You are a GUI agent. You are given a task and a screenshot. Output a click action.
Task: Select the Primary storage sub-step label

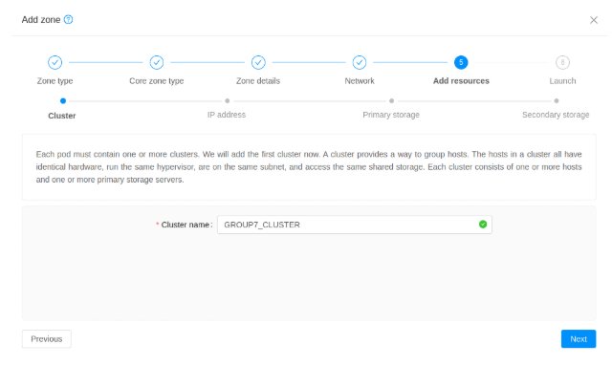point(391,115)
